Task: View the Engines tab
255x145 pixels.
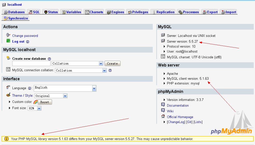Action: point(115,12)
